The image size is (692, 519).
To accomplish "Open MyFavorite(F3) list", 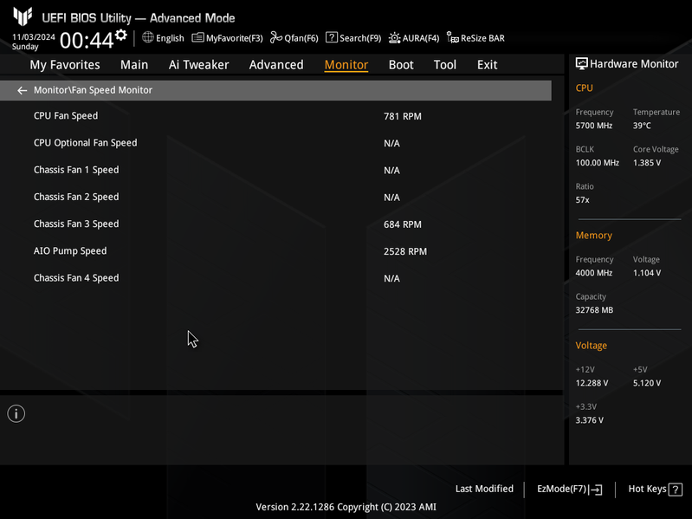I will (x=227, y=38).
